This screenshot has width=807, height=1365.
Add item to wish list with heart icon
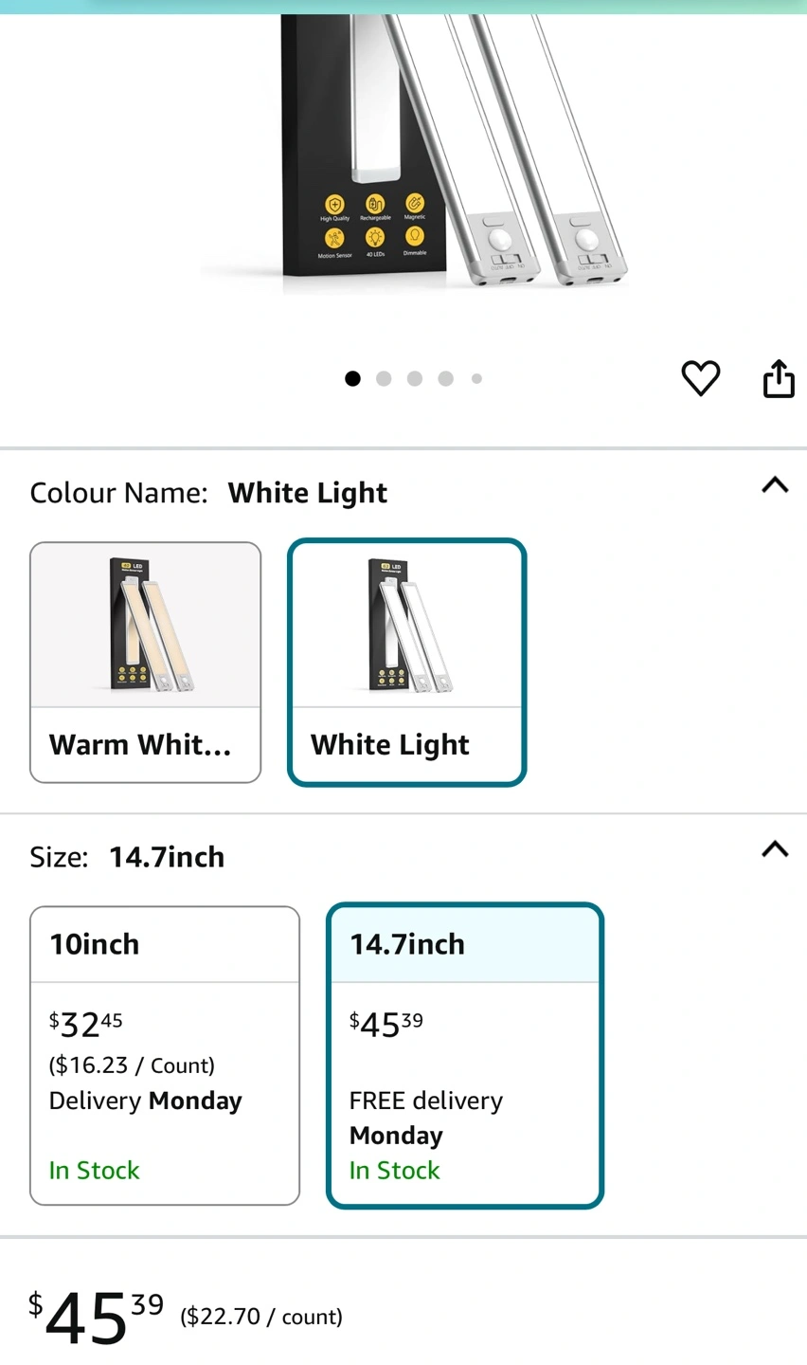click(701, 378)
